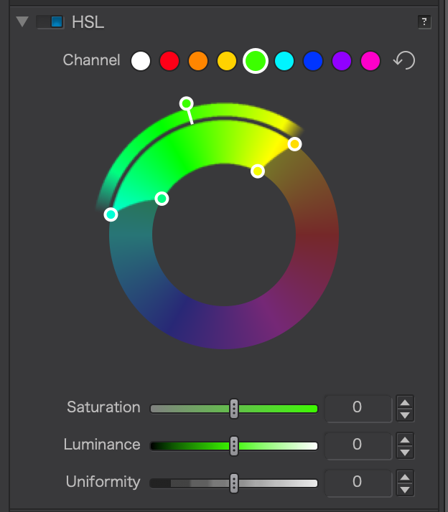Decrease Saturation with the down arrow
Screen dimensions: 448x512
[405, 415]
